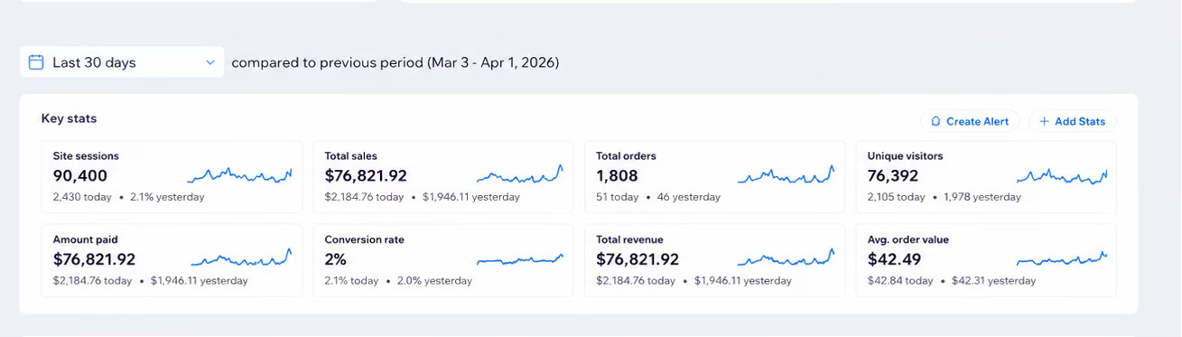Select the $42.49 average order value

coord(895,259)
